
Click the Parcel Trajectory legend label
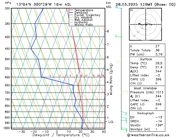click(87, 15)
